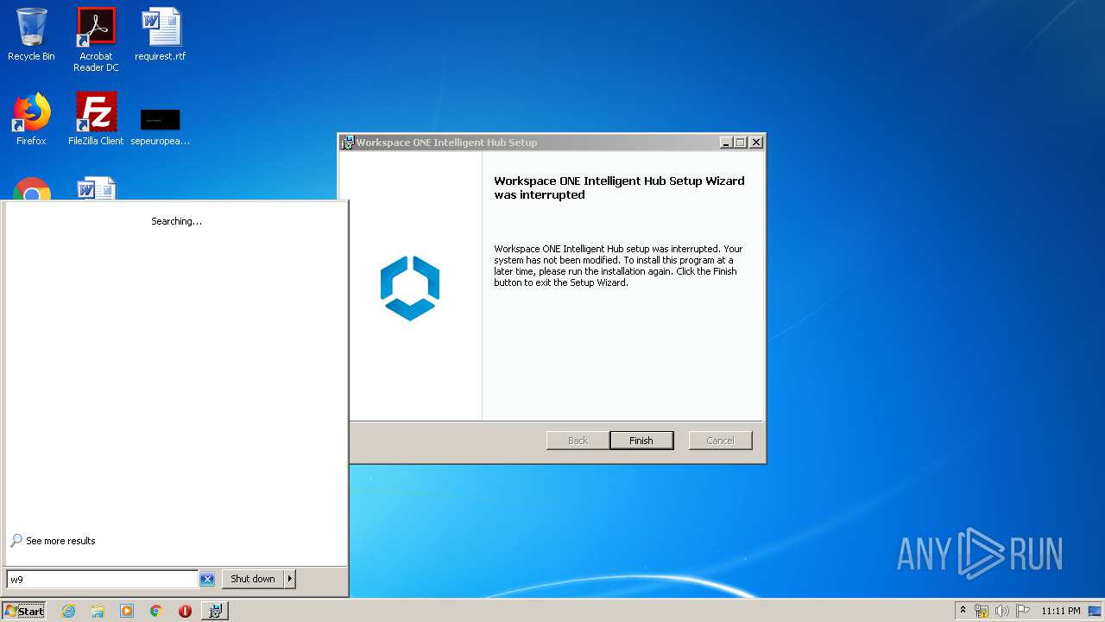Open the requirest.rtf document icon
1105x622 pixels.
click(161, 35)
